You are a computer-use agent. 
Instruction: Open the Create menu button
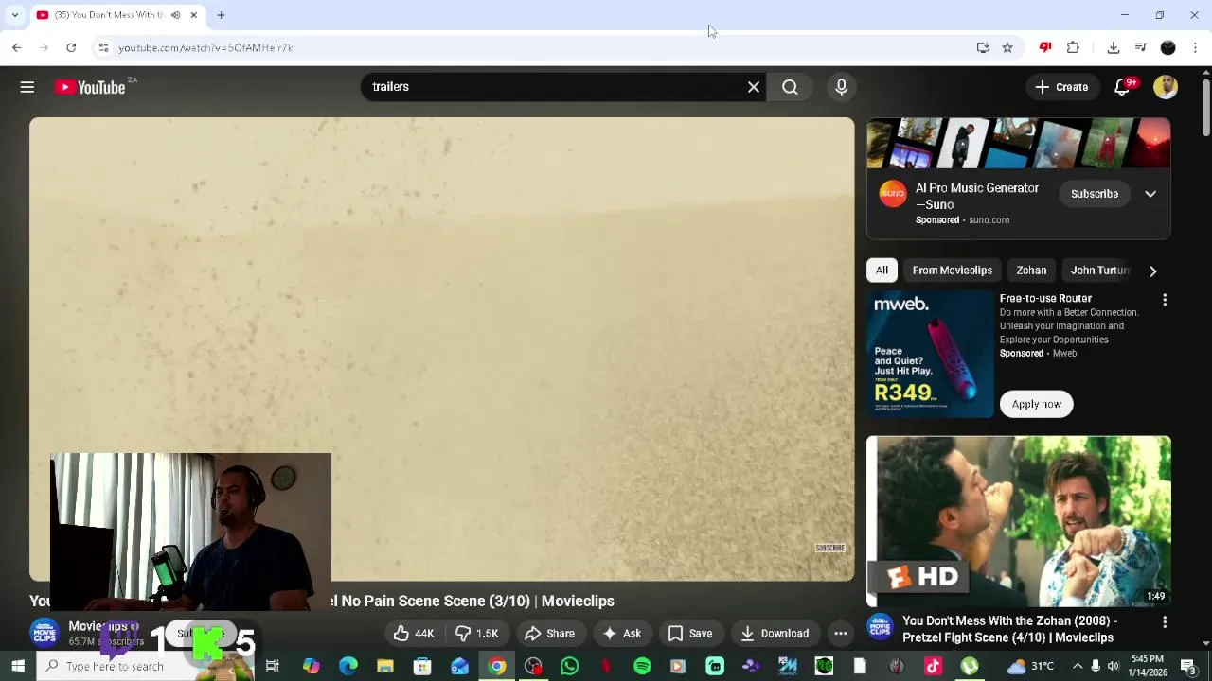[1061, 87]
